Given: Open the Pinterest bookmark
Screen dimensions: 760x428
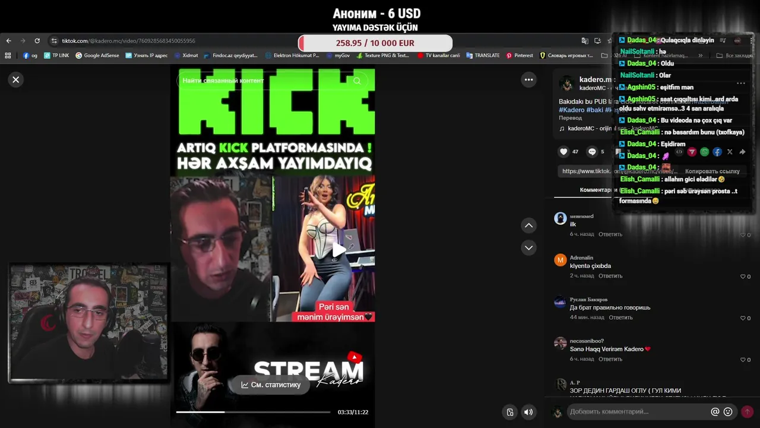Looking at the screenshot, I should (520, 55).
